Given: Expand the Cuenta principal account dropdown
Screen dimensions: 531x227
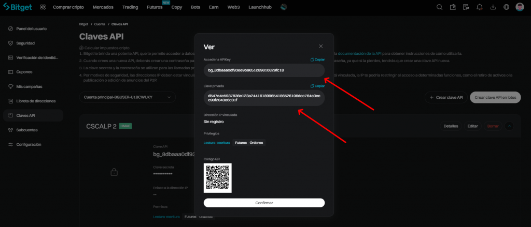Looking at the screenshot, I should [x=128, y=97].
